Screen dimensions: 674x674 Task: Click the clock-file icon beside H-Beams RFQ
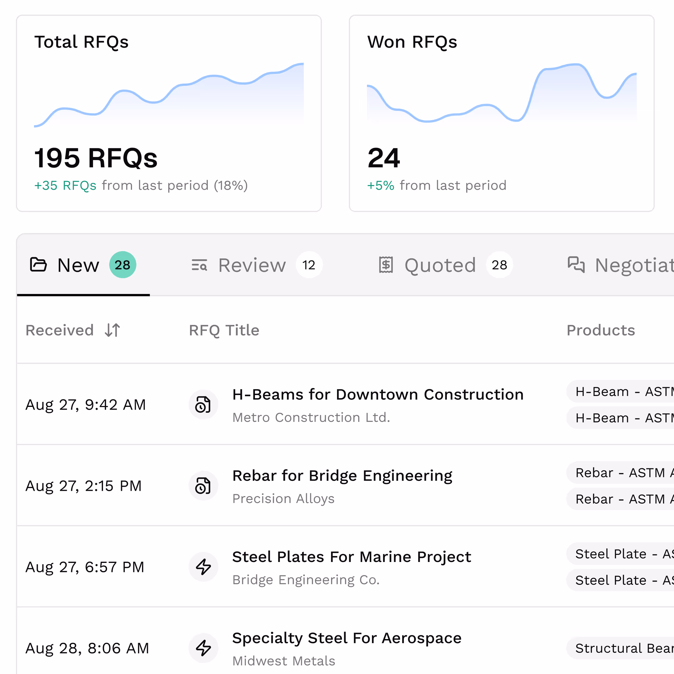pos(203,405)
